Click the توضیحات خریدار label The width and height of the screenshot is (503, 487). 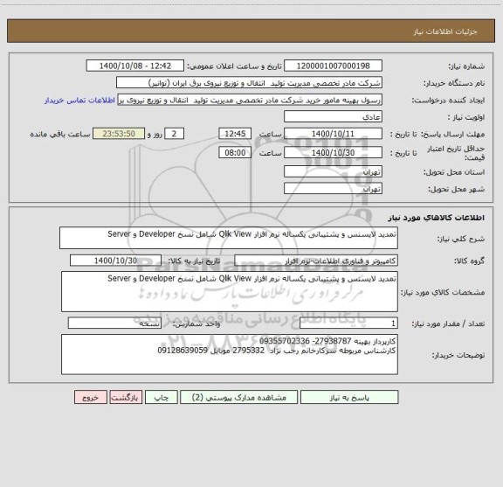[458, 355]
